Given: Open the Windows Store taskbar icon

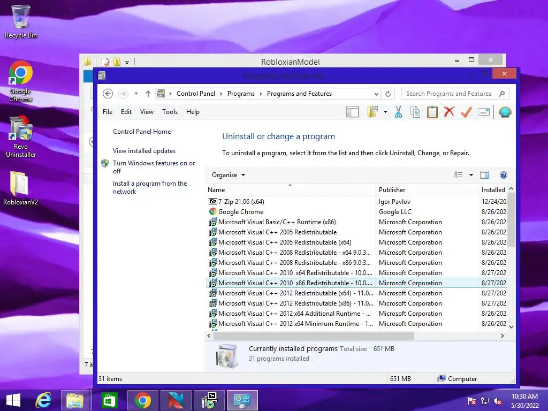Looking at the screenshot, I should (x=109, y=400).
